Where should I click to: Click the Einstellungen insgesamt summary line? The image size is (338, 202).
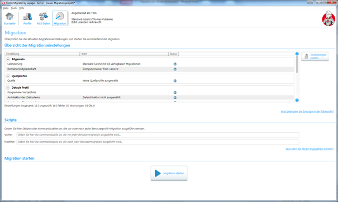point(50,105)
